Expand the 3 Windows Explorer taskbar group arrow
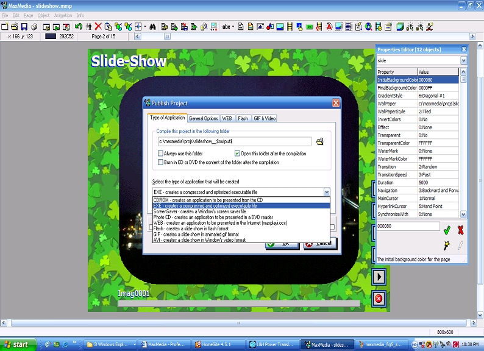 pyautogui.click(x=135, y=344)
